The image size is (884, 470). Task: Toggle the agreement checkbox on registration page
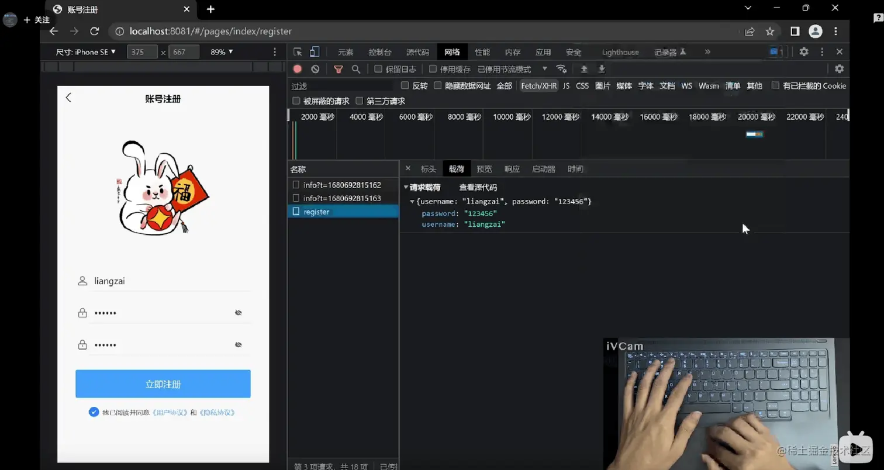[94, 412]
